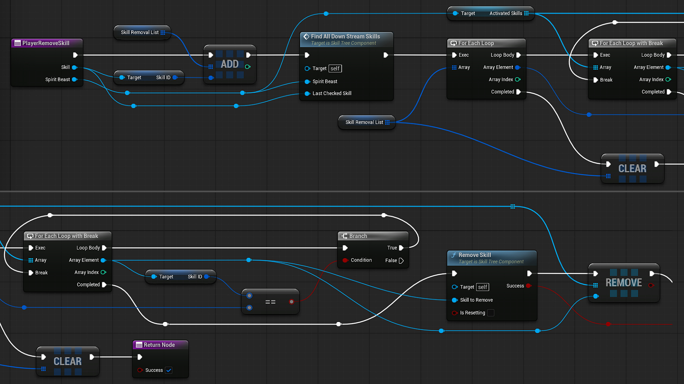Click array pin on CLEAR below upper loop
The height and width of the screenshot is (384, 684).
(x=608, y=176)
